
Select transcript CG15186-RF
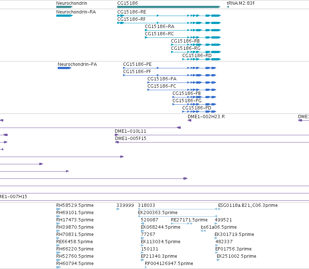click(131, 19)
